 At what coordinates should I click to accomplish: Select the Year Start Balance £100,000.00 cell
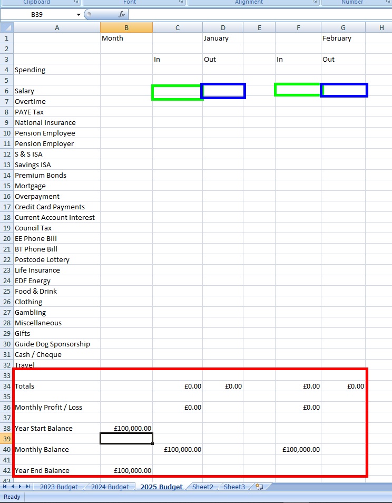(126, 428)
